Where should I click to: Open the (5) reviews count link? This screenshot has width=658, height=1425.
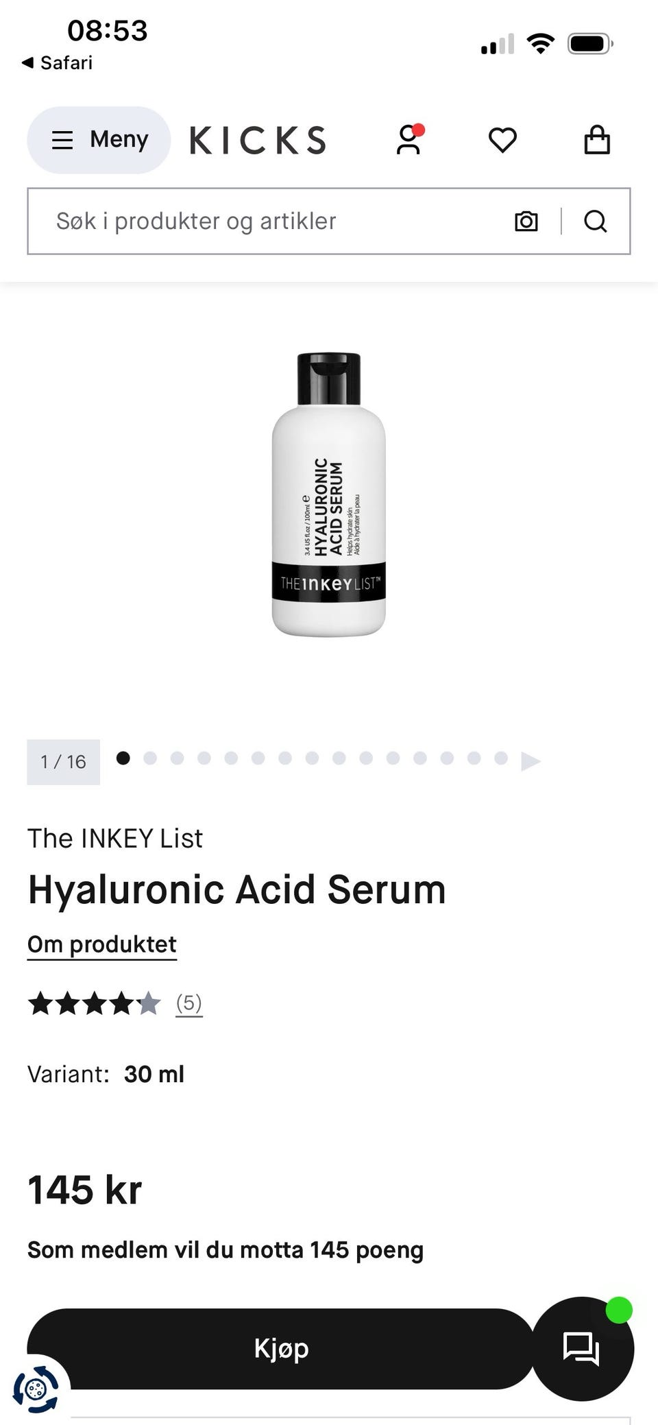[x=189, y=1003]
